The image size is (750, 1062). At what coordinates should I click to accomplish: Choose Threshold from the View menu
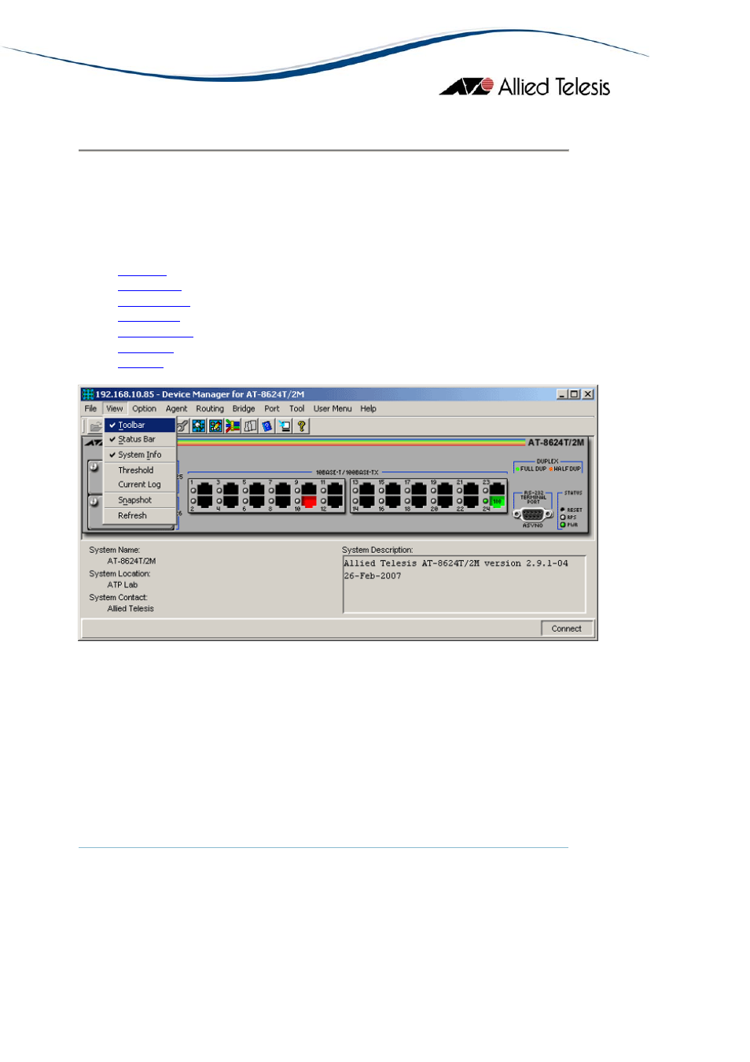pos(139,470)
